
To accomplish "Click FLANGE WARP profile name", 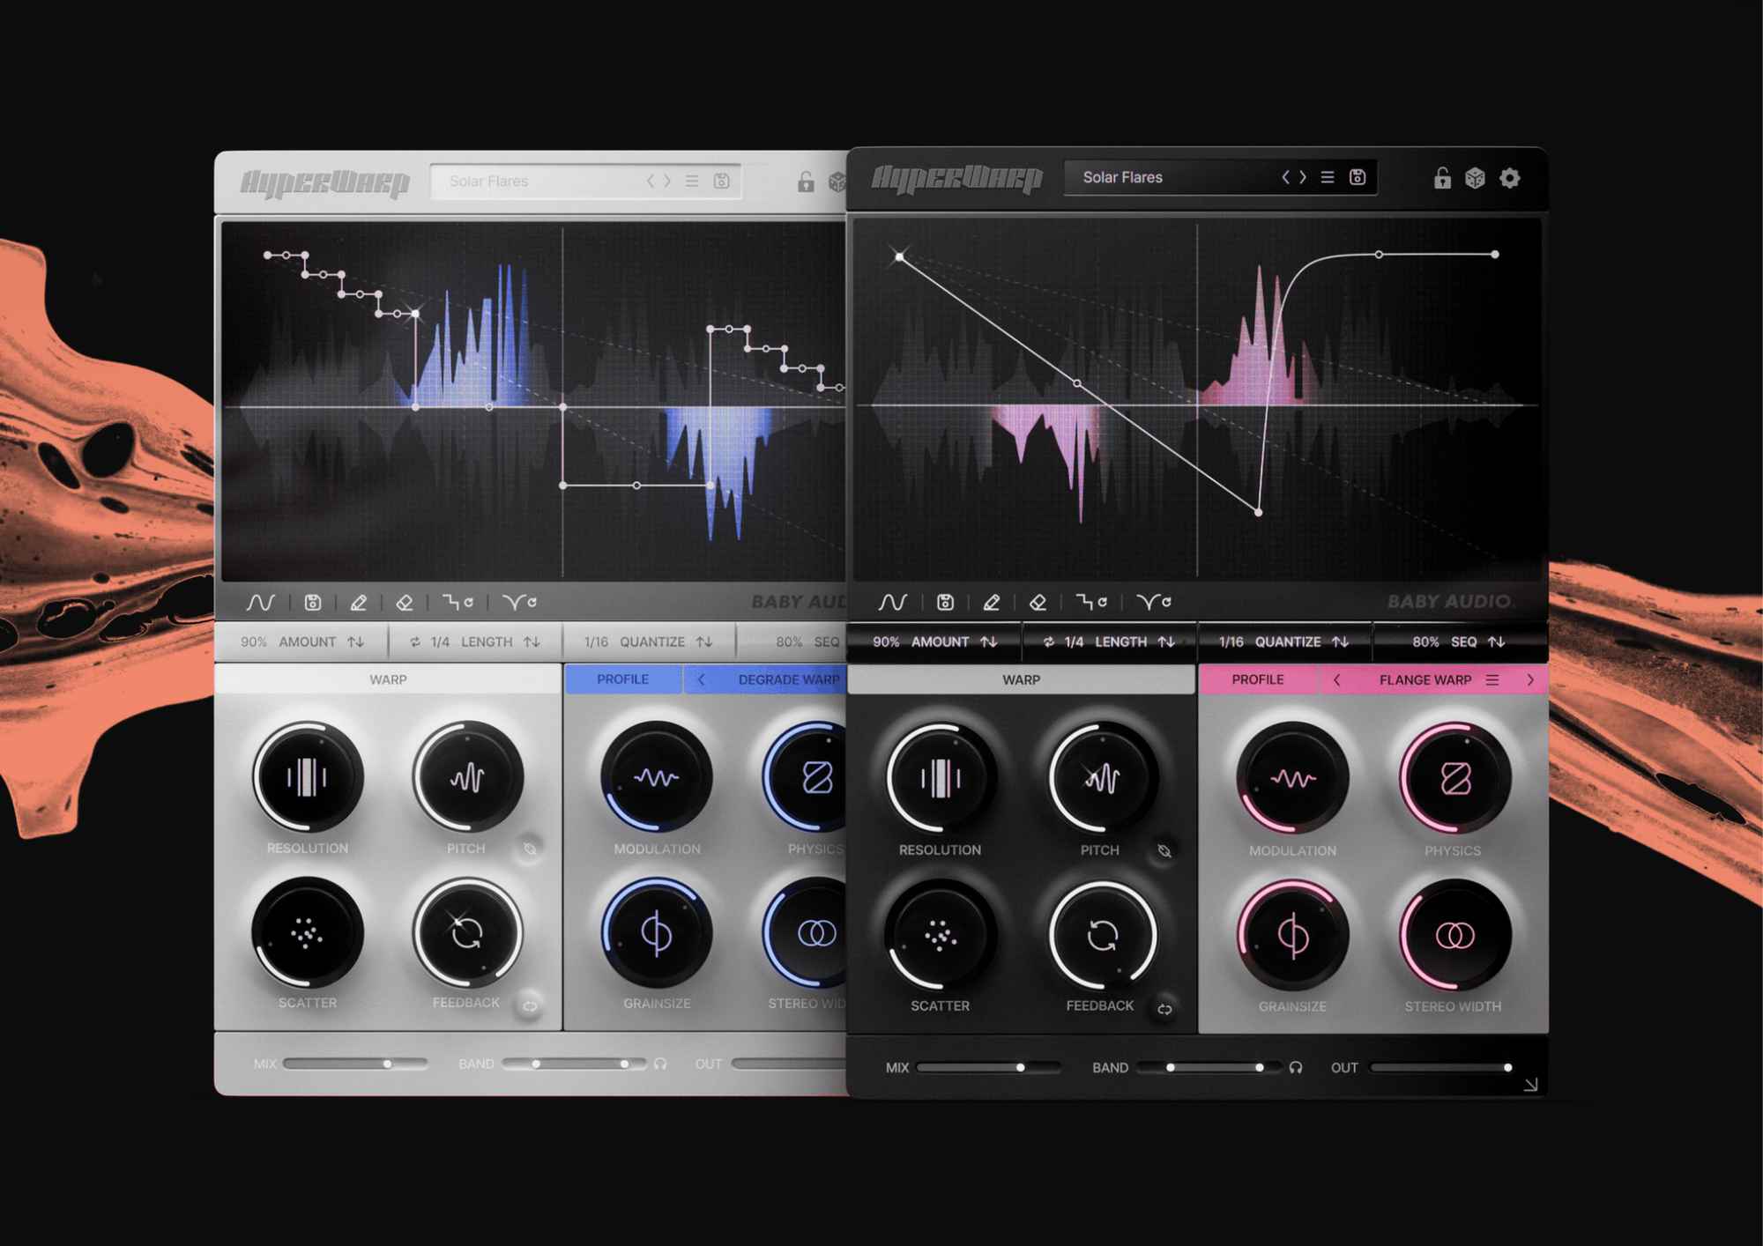I will pos(1425,679).
